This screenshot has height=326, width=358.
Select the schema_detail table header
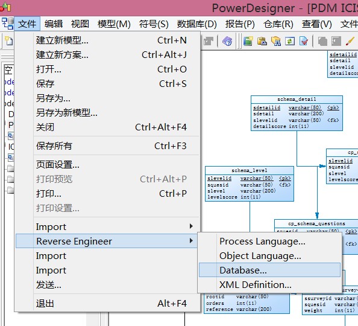click(297, 99)
